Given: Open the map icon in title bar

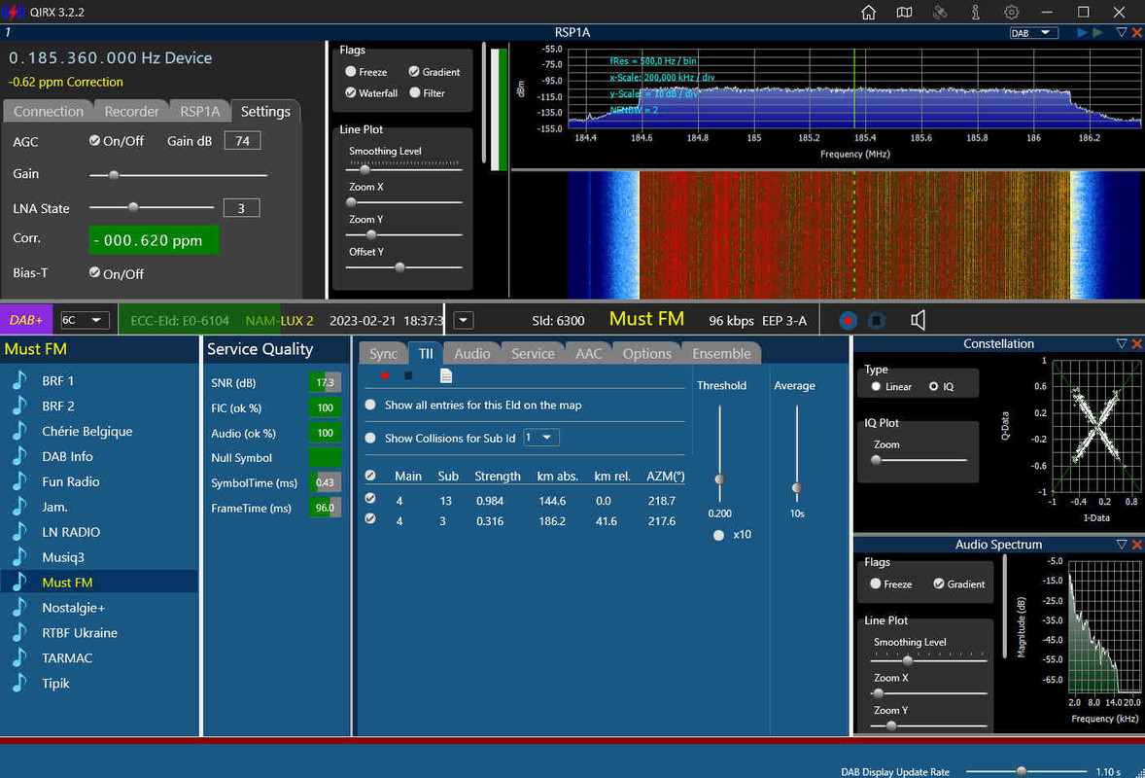Looking at the screenshot, I should pyautogui.click(x=904, y=13).
